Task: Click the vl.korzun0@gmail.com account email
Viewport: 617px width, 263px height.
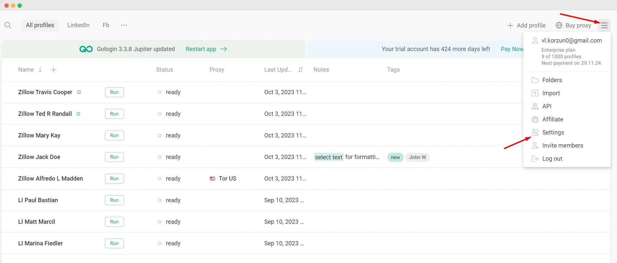Action: [x=571, y=41]
